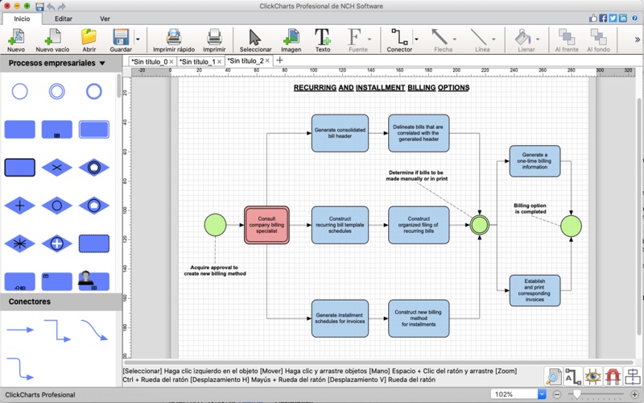The height and width of the screenshot is (403, 644).
Task: Pick the diamond gateway with asterisk shape
Action: point(19,243)
